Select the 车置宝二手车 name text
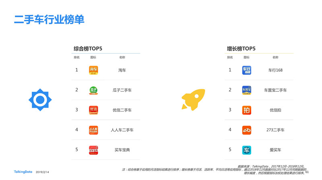Screen dimensions: 322x180 point(275,90)
